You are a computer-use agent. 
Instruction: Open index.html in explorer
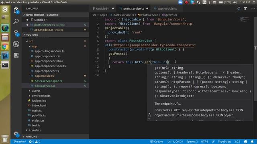click(39, 106)
